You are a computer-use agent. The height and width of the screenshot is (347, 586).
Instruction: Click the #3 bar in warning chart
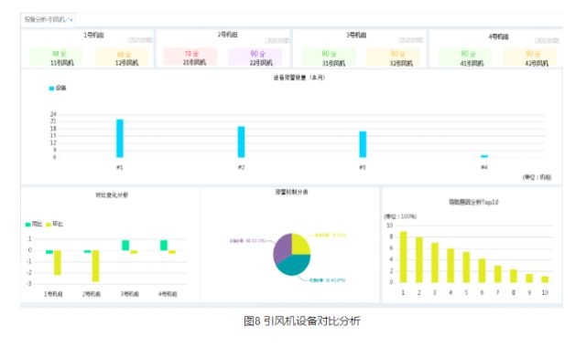pos(363,144)
